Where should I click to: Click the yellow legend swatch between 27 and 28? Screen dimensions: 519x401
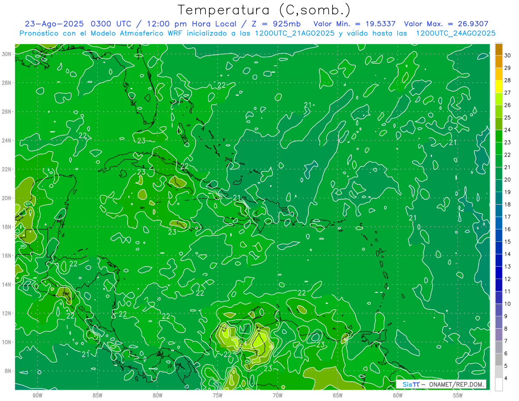click(x=499, y=87)
